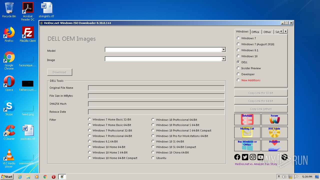Click the volume speaker tray icon

[x=284, y=177]
